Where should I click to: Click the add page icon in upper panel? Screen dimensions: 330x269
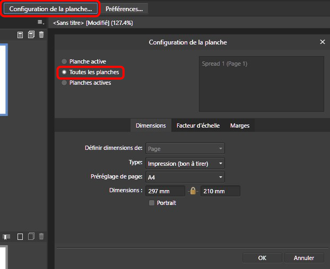[20, 34]
